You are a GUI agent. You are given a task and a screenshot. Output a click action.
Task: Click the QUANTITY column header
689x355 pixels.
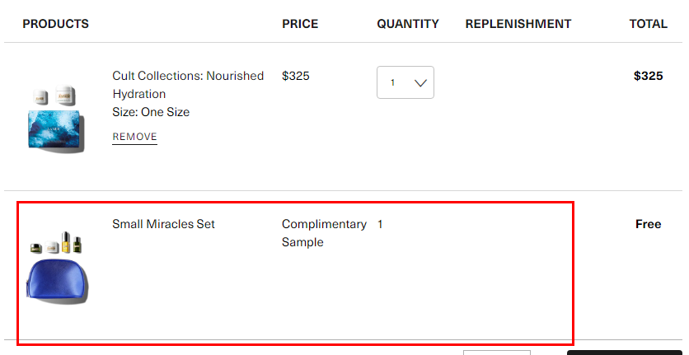(408, 24)
